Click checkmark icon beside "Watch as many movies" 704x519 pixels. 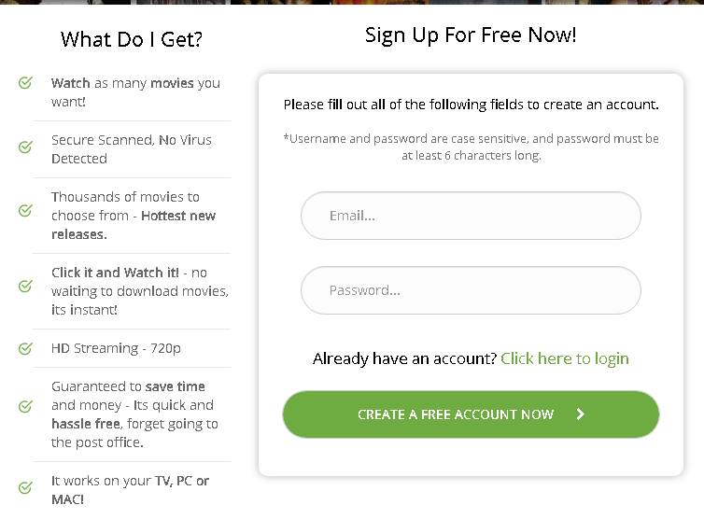[x=26, y=83]
